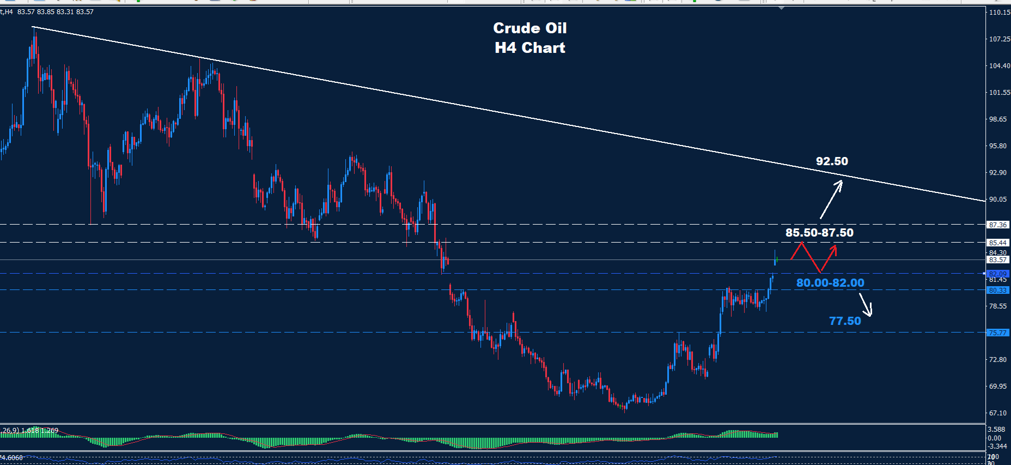Click the blue 82.09 price level tag

click(998, 274)
